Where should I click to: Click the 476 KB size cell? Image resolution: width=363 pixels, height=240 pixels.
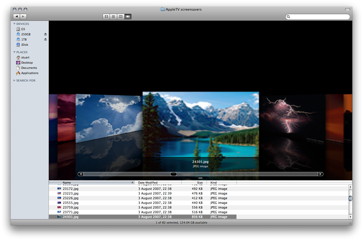pyautogui.click(x=197, y=194)
